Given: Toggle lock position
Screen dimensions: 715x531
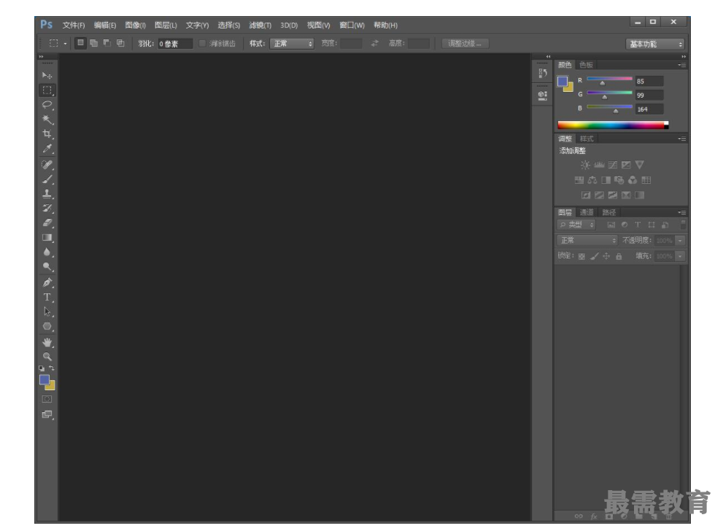Looking at the screenshot, I should [606, 257].
